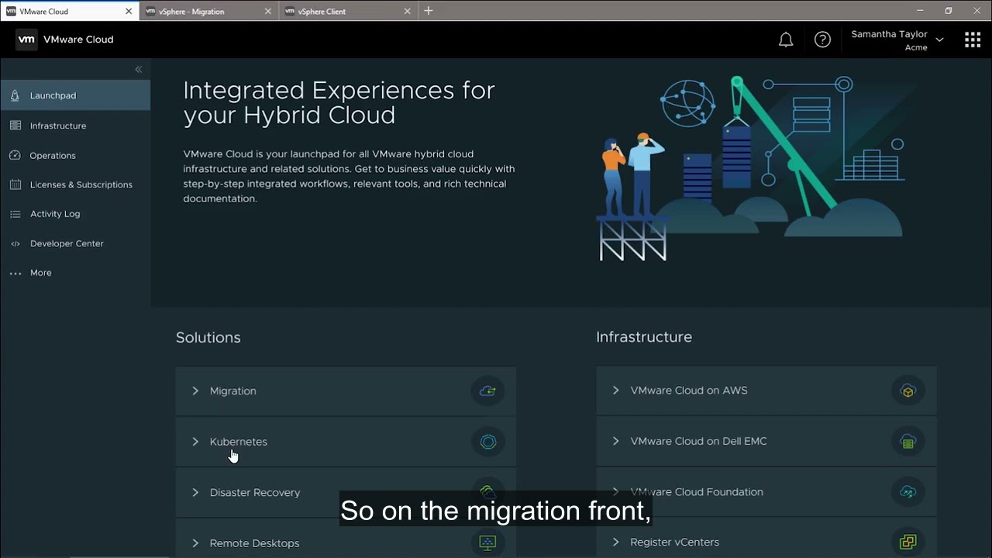Click the VMware Cloud header title
This screenshot has width=992, height=558.
coord(78,40)
